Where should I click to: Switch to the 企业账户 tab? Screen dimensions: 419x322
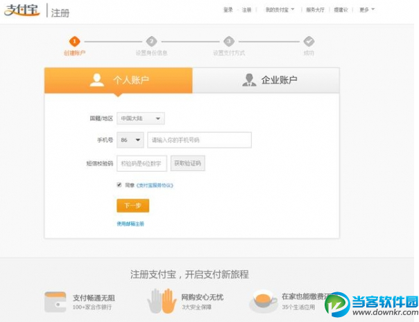(266, 80)
